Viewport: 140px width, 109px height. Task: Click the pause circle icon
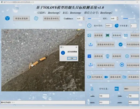coord(127,56)
